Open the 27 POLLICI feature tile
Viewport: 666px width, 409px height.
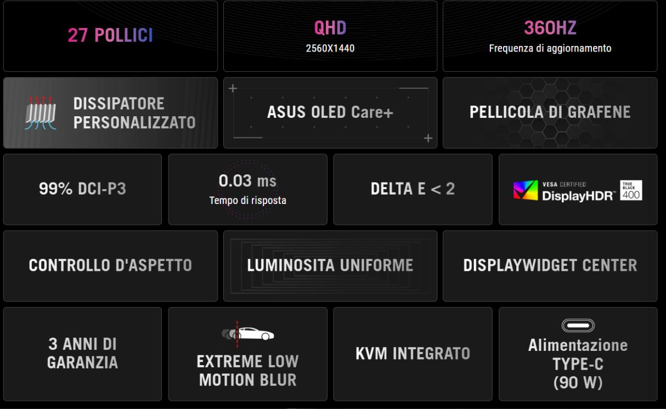click(110, 36)
